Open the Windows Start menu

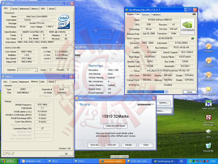click(9, 161)
